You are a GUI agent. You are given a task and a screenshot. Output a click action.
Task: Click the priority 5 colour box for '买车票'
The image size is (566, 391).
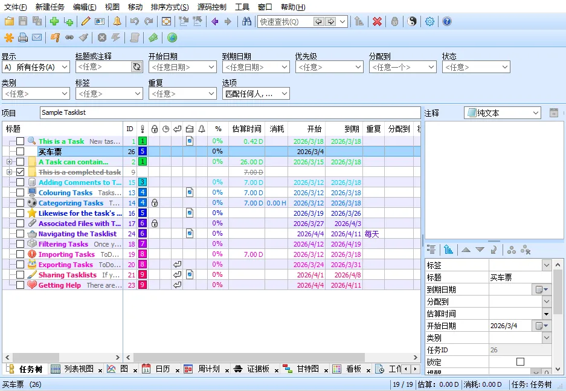tap(143, 151)
